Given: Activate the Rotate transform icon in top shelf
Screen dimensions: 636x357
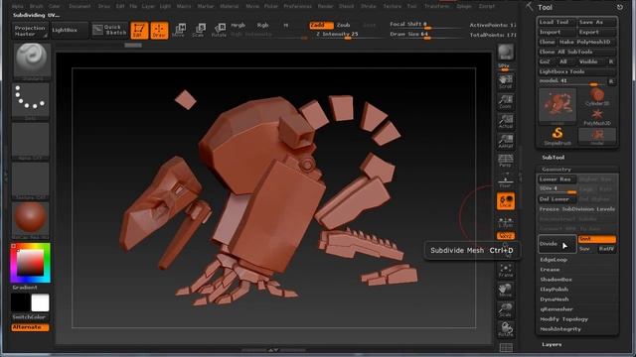Looking at the screenshot, I should (x=219, y=31).
